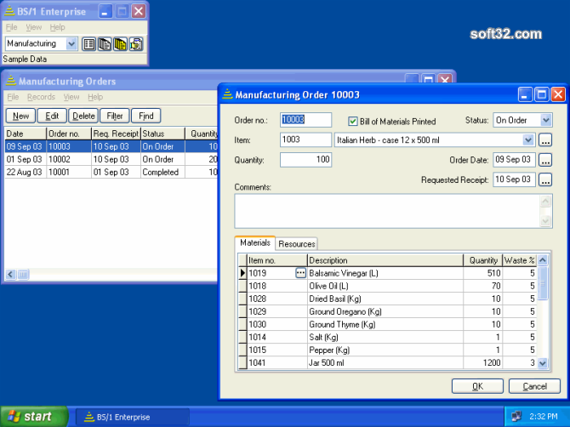The image size is (570, 427).
Task: Click the ellipsis button in item 1019 cell
Action: click(x=300, y=273)
